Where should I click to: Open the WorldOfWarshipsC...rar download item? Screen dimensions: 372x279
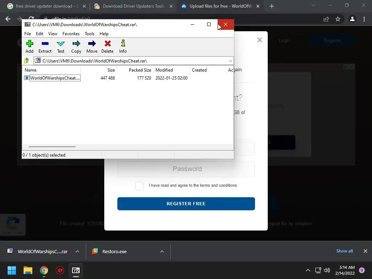38,251
